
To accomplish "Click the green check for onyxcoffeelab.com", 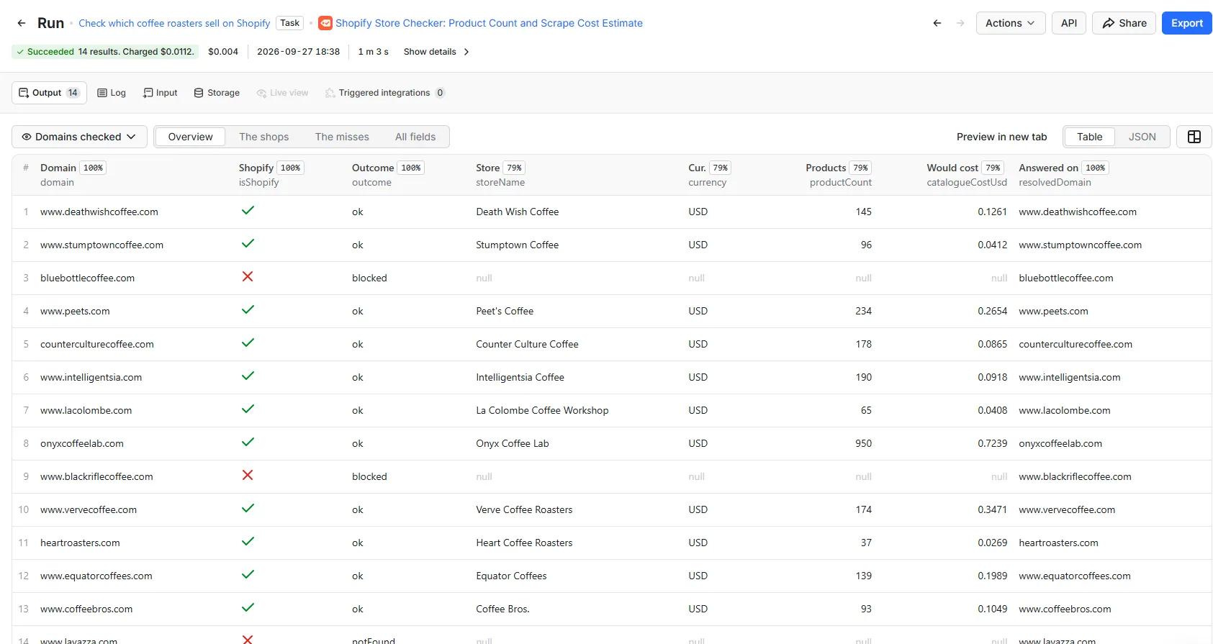I will point(248,443).
